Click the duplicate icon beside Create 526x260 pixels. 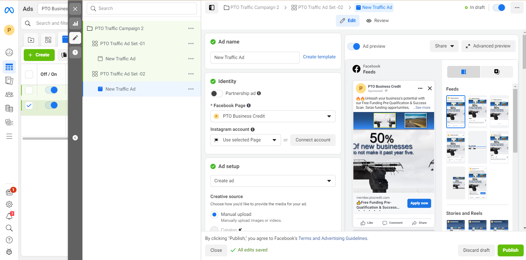[64, 55]
